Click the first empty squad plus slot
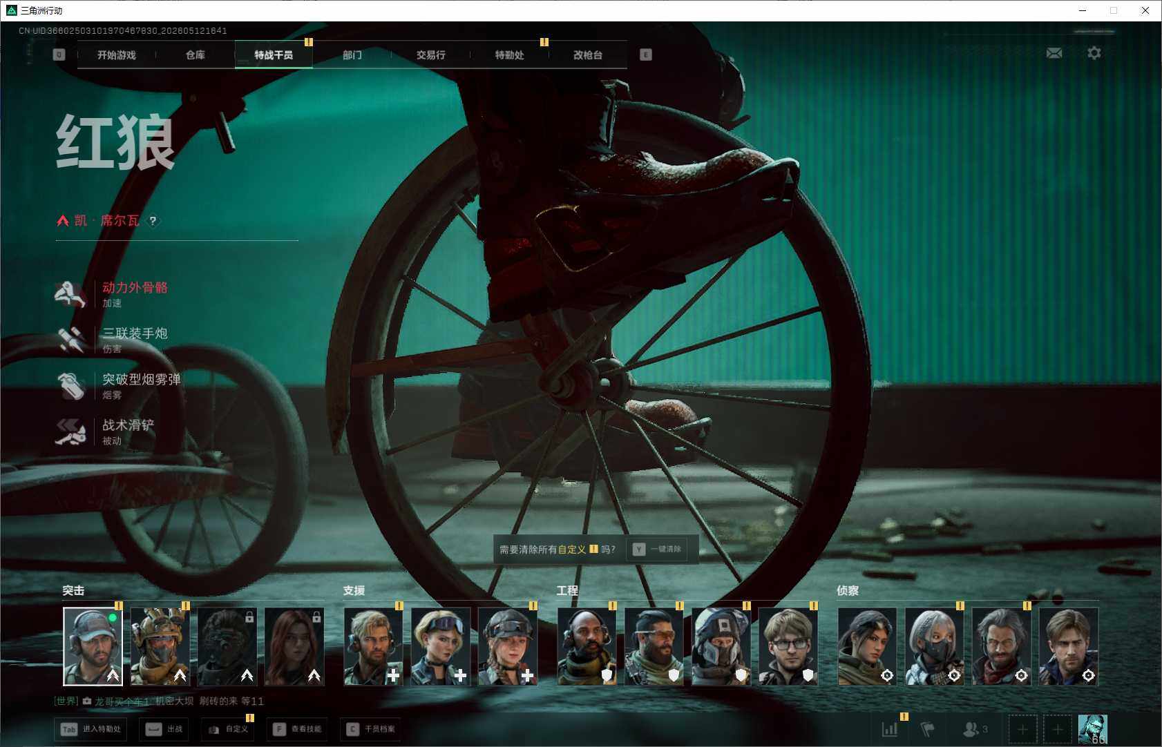The width and height of the screenshot is (1162, 747). (1023, 729)
